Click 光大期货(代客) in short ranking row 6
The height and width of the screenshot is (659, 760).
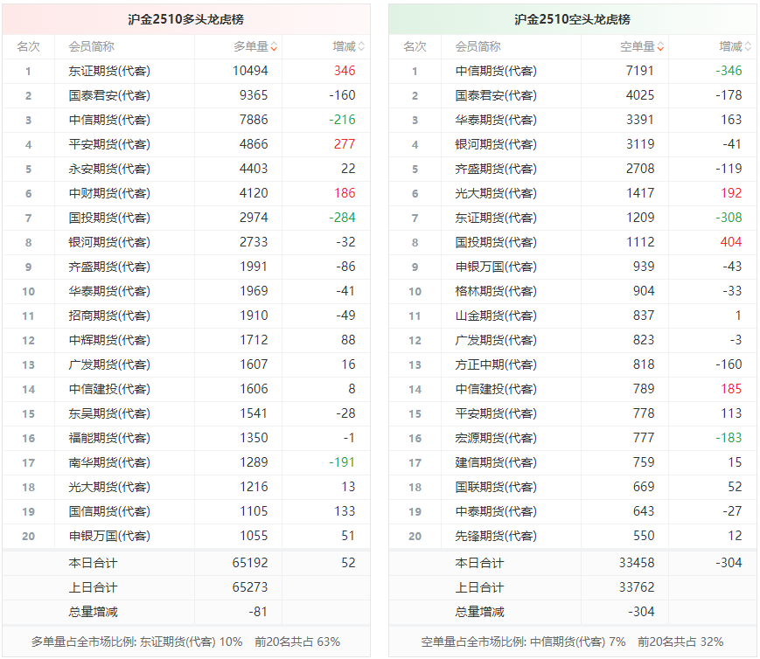[496, 193]
